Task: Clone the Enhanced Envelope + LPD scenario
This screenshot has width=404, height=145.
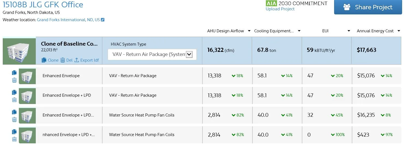Action: [x=14, y=92]
